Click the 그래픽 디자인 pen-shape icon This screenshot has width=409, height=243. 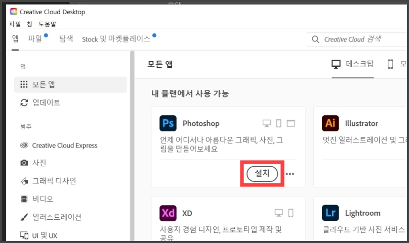(x=24, y=181)
